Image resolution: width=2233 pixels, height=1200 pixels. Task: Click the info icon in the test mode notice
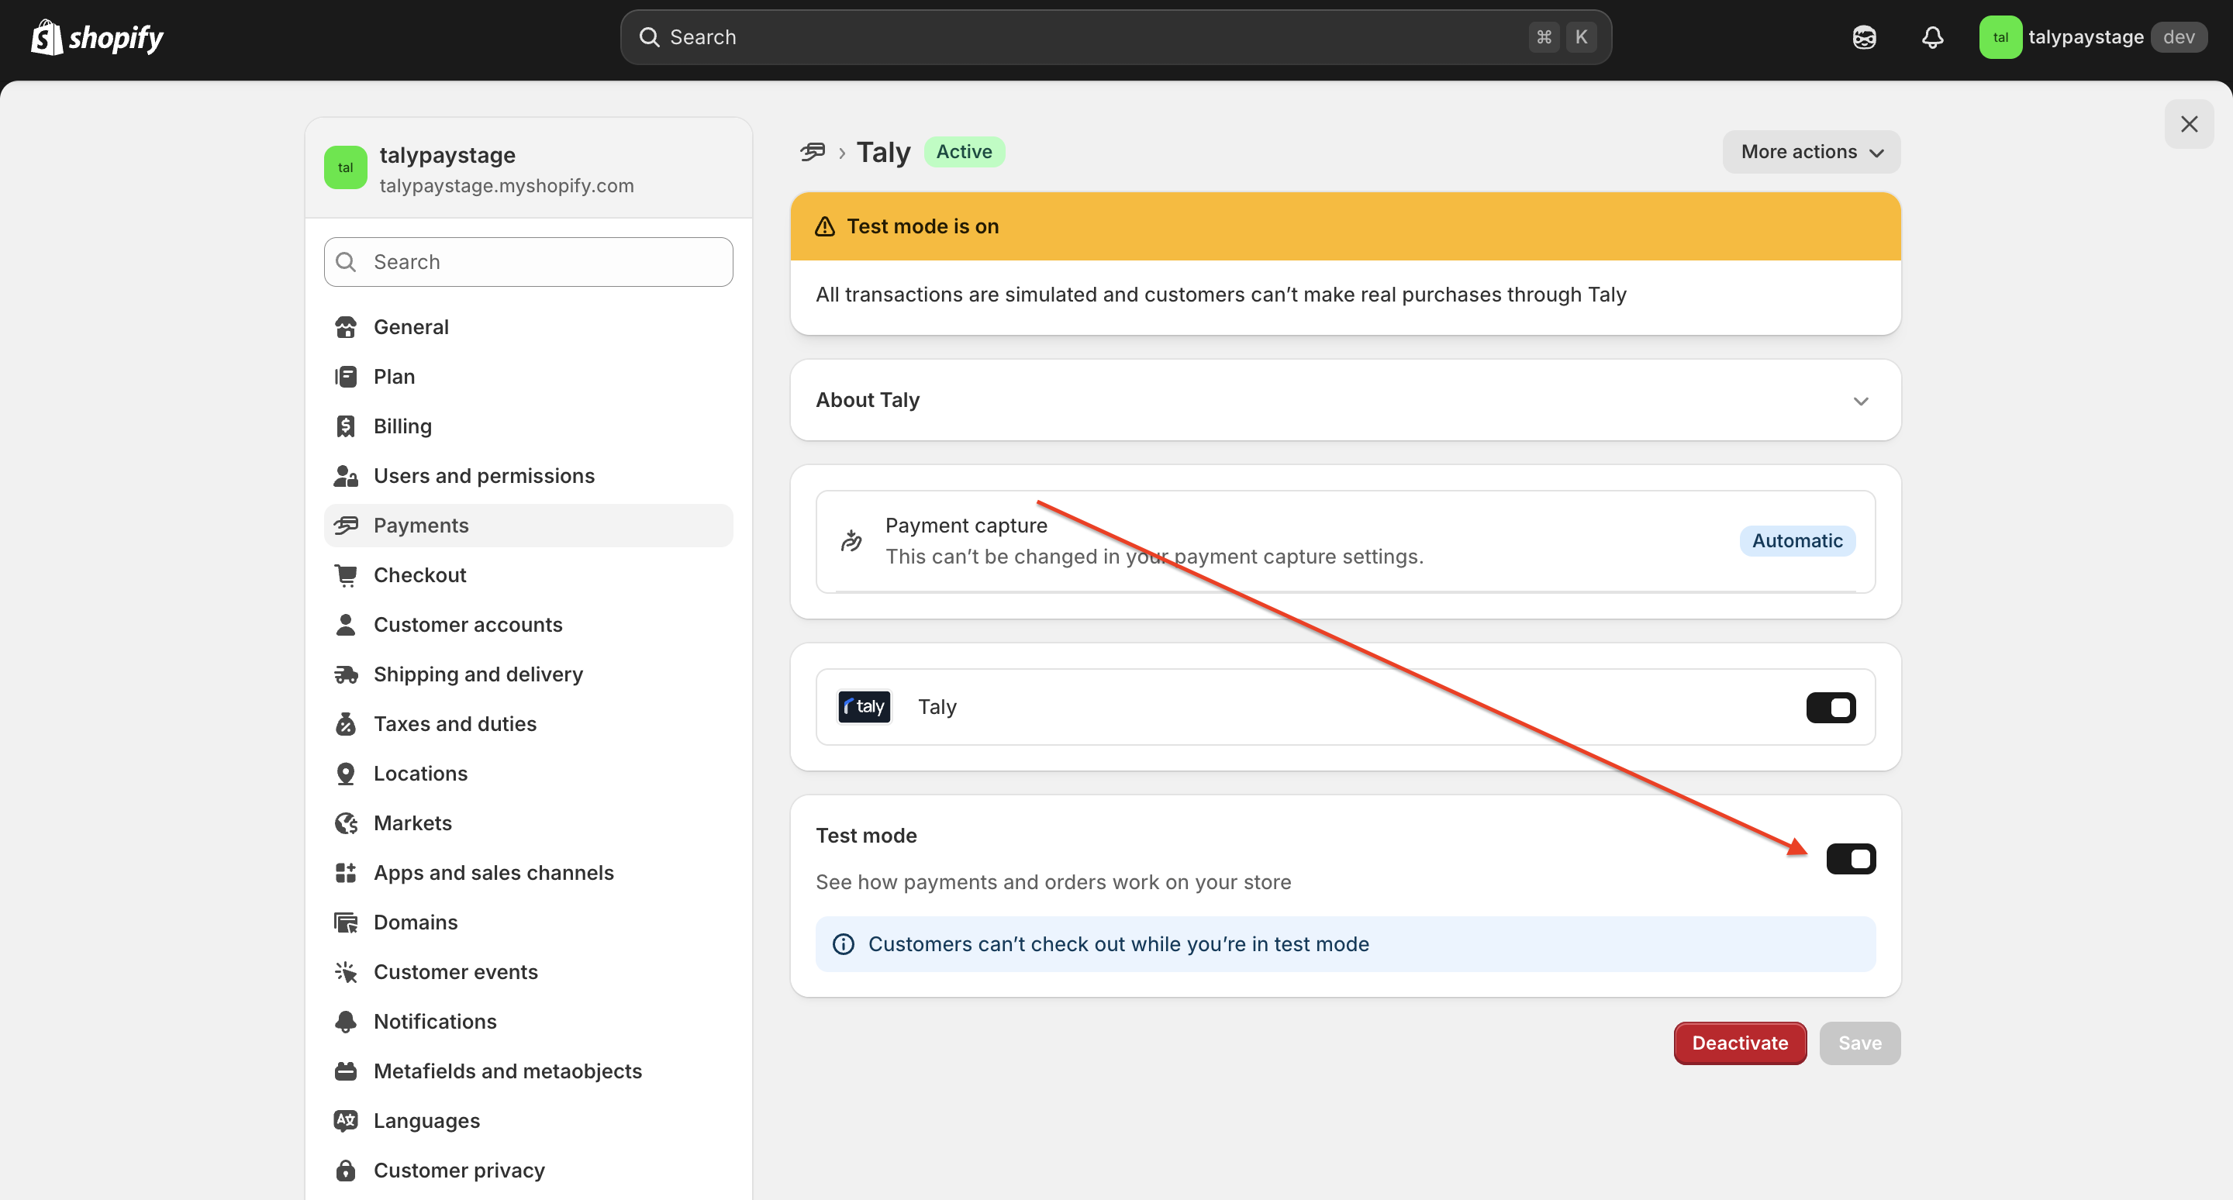click(844, 944)
